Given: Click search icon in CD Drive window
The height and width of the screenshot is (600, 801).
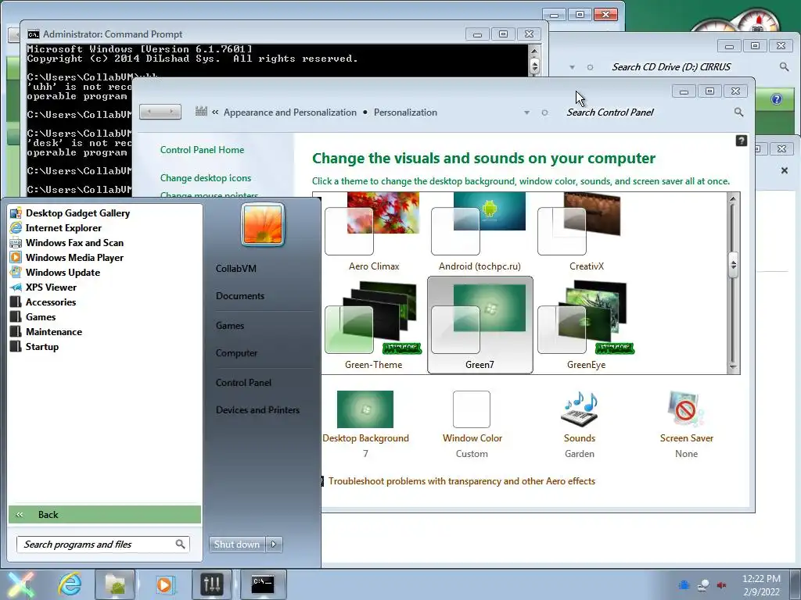Looking at the screenshot, I should click(784, 67).
